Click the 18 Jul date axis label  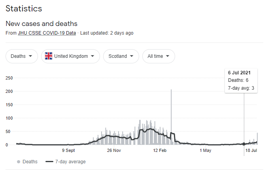[251, 150]
